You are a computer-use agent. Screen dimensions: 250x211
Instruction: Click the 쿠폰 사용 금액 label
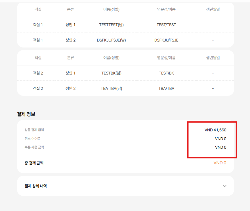pyautogui.click(x=34, y=147)
